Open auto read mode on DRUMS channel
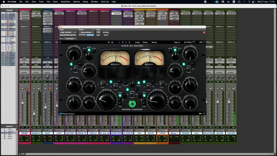This screenshot has width=277, height=156. coord(24,67)
